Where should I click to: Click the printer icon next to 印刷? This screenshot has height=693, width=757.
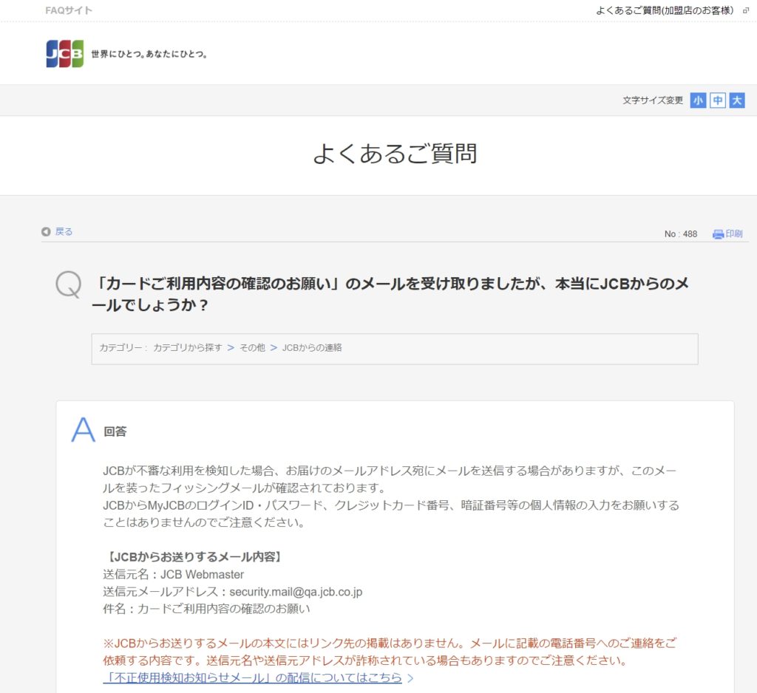point(718,234)
